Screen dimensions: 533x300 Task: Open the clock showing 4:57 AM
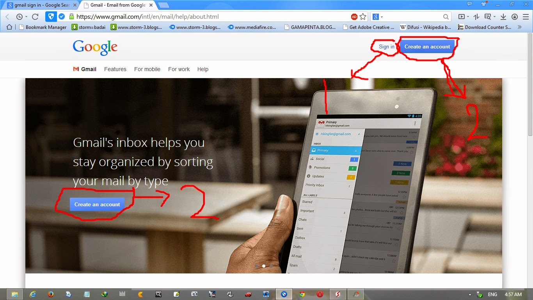point(513,294)
